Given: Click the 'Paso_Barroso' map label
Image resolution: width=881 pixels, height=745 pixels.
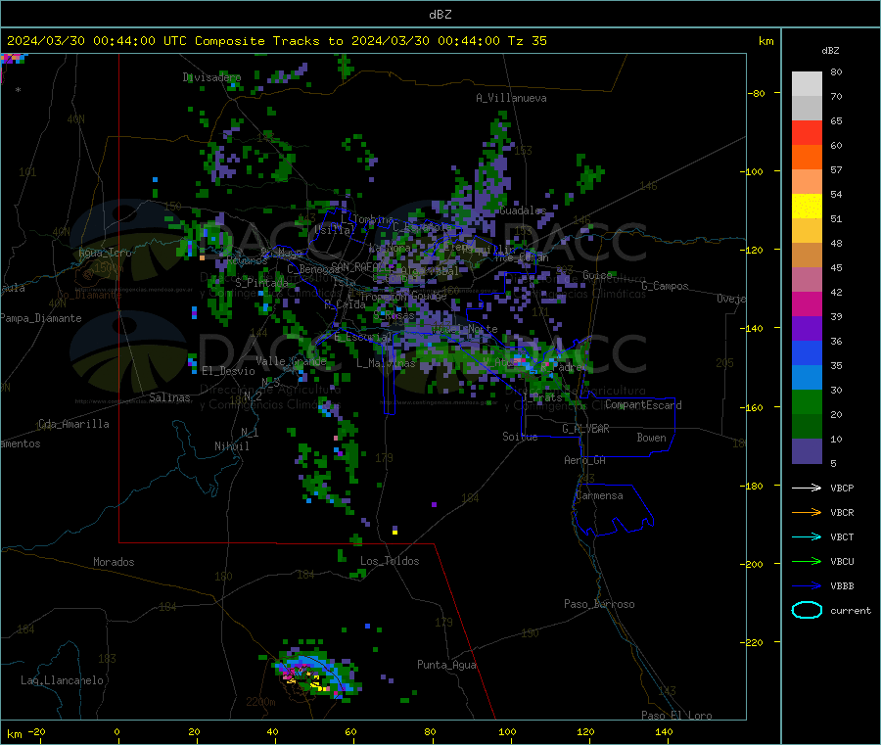Looking at the screenshot, I should coord(599,604).
